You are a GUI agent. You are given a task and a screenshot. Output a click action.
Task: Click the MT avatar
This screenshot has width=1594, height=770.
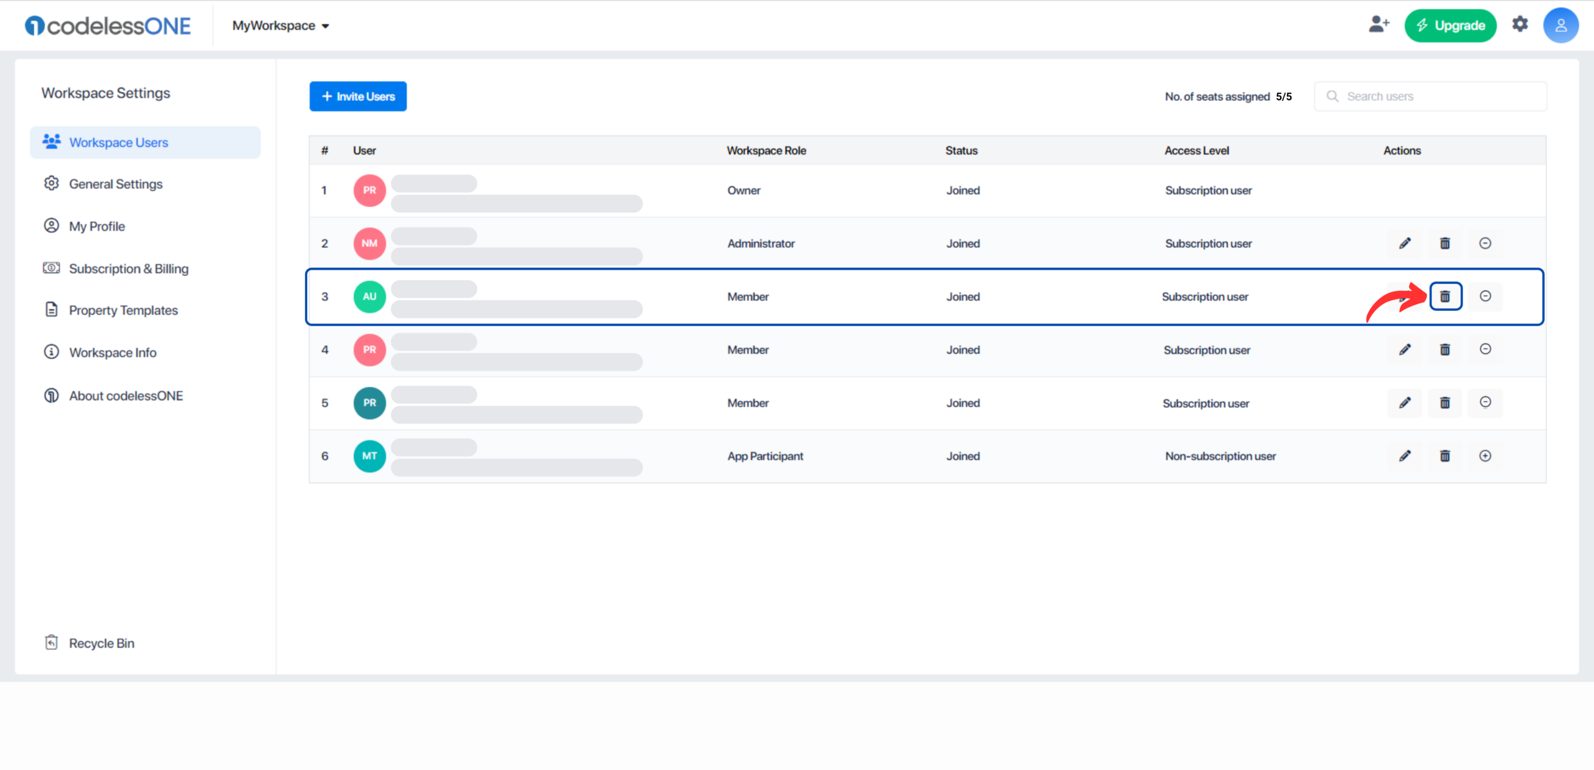click(x=370, y=456)
